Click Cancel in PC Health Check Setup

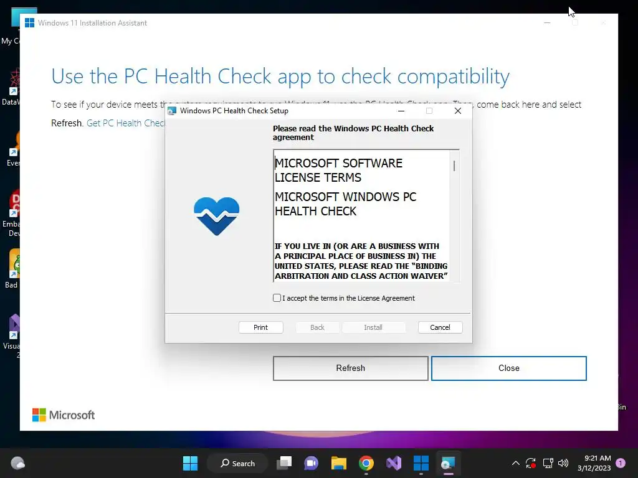click(x=440, y=327)
